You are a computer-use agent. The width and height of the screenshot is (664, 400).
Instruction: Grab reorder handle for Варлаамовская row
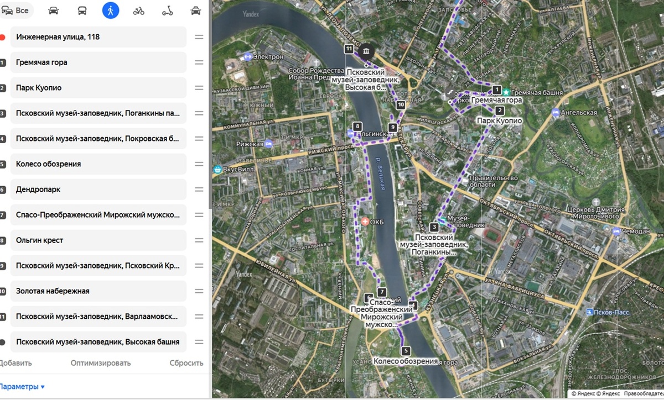[x=199, y=317]
